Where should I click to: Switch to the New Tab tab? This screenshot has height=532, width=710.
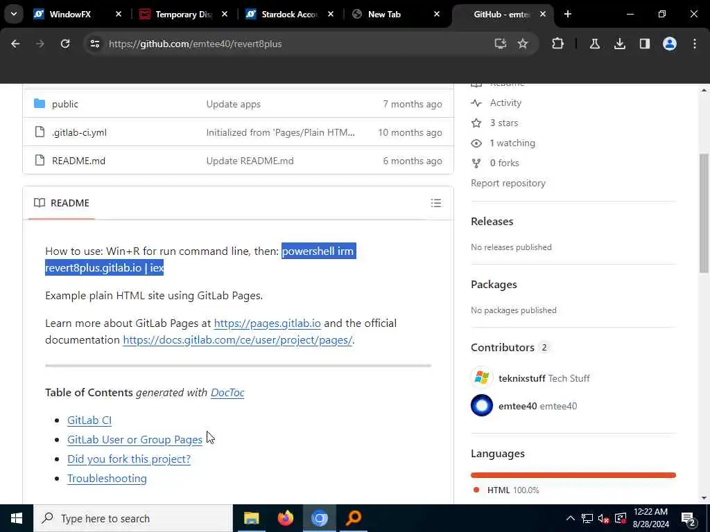[x=384, y=15]
